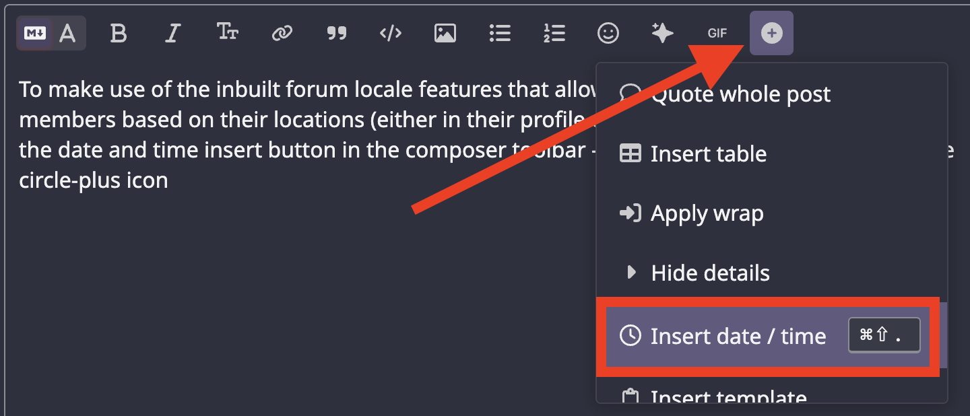
Task: Insert a GIF
Action: [717, 33]
